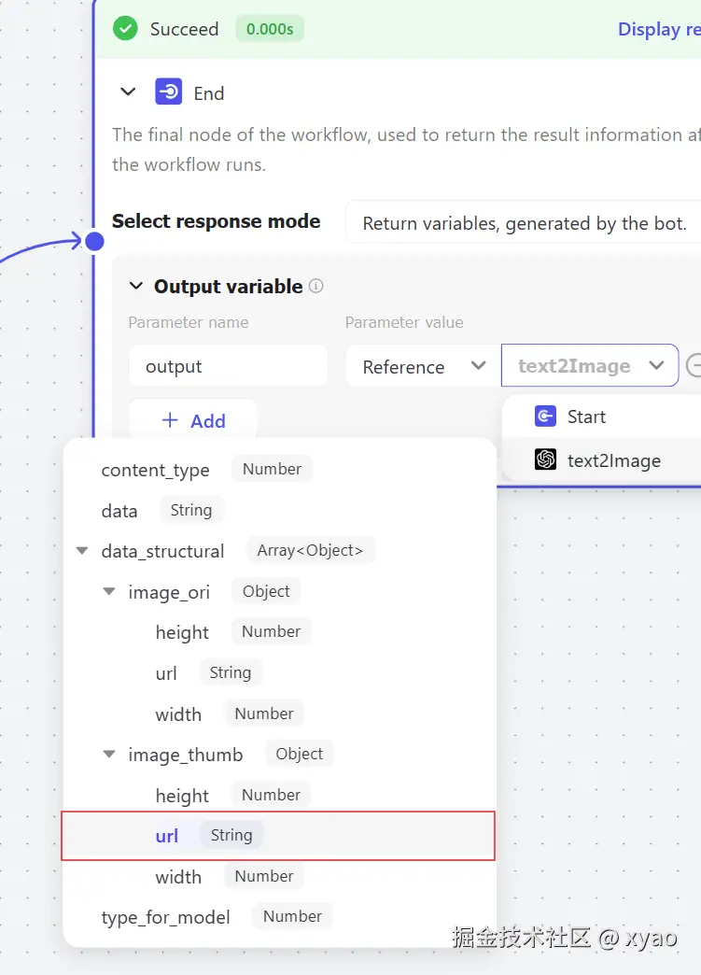This screenshot has width=701, height=975.
Task: Click the End node icon
Action: pos(169,92)
